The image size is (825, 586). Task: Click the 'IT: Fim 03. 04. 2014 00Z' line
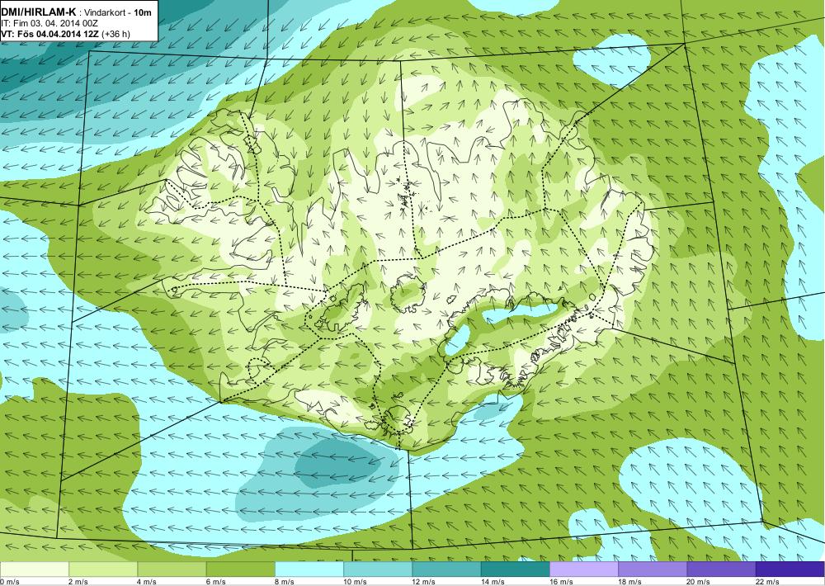click(x=49, y=24)
